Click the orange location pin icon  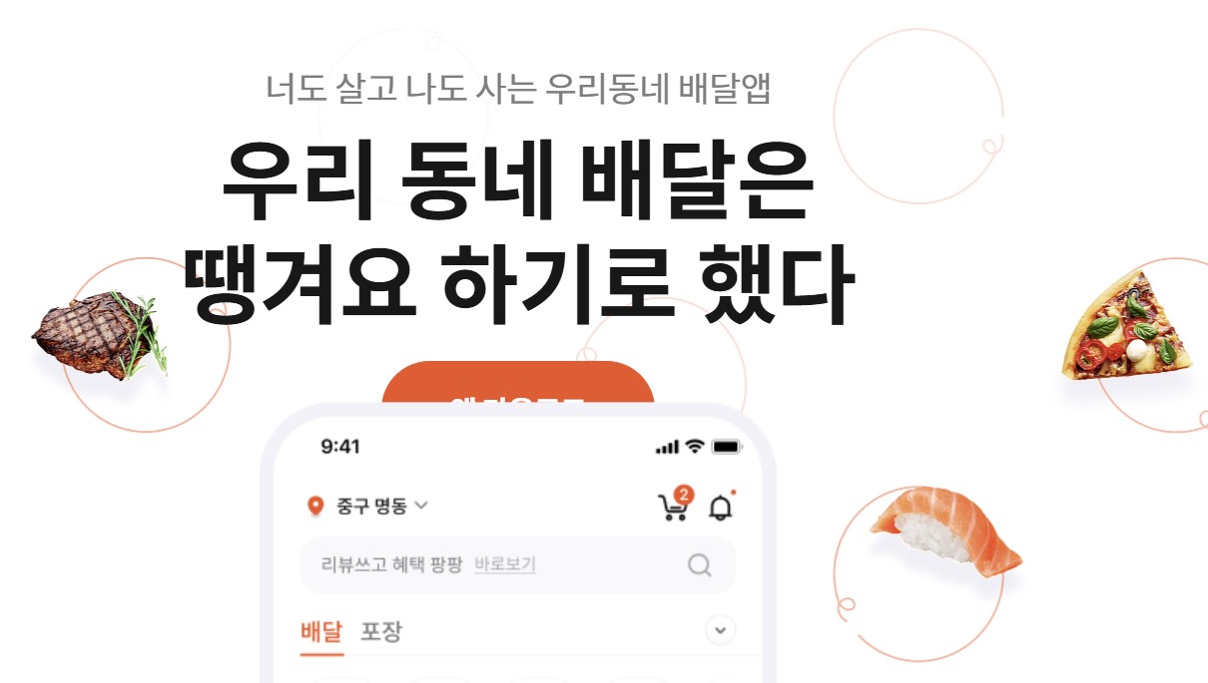pyautogui.click(x=315, y=507)
